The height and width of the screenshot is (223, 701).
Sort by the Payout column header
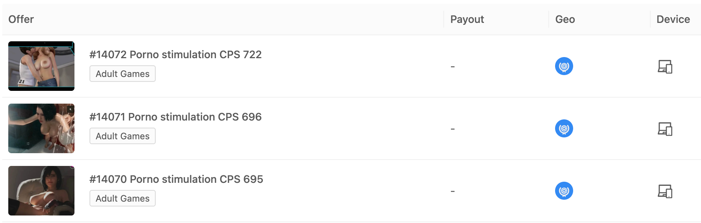[467, 20]
